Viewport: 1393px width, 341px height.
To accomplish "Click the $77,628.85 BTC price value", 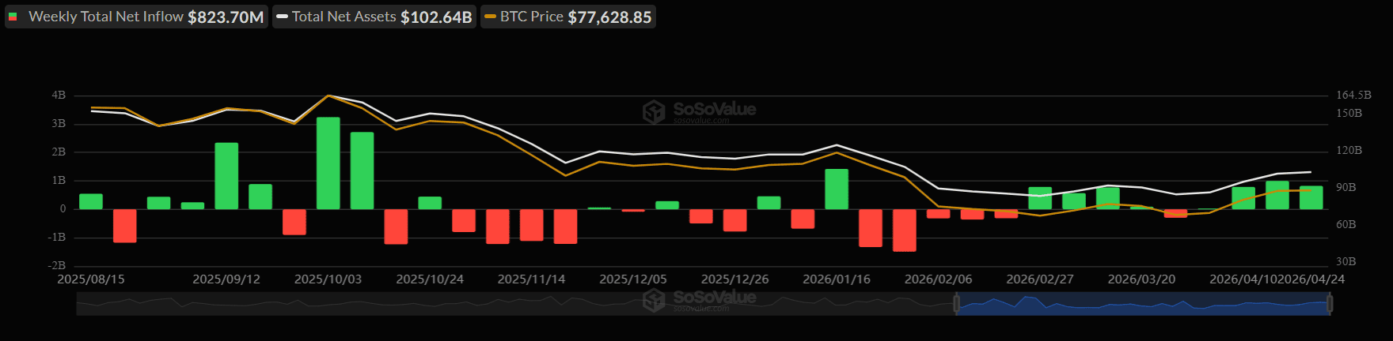I will (609, 17).
